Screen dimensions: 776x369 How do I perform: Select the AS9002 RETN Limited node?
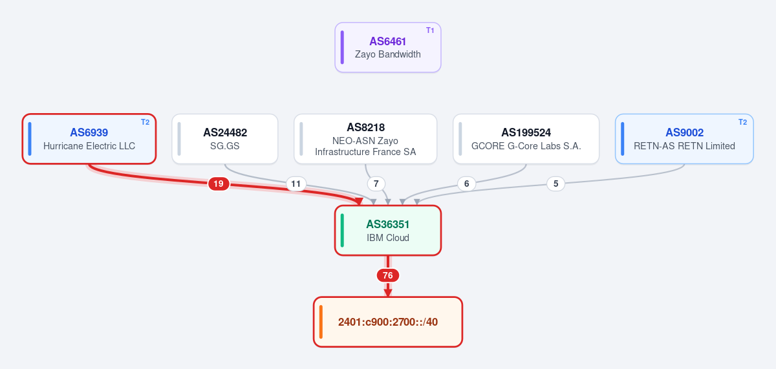coord(684,139)
